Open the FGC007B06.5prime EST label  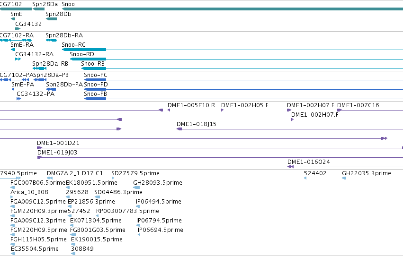[38, 183]
